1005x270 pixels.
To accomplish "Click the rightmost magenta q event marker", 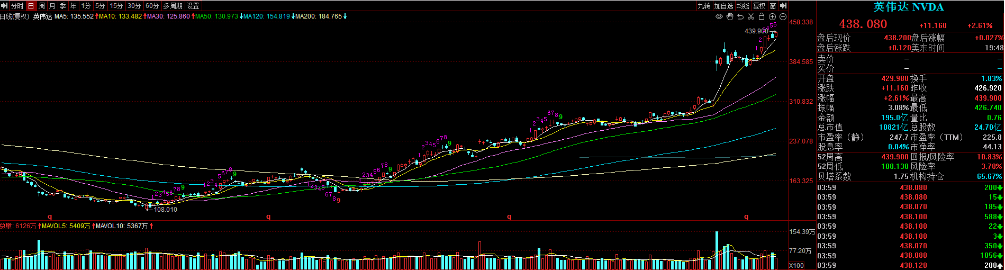I will pos(746,217).
